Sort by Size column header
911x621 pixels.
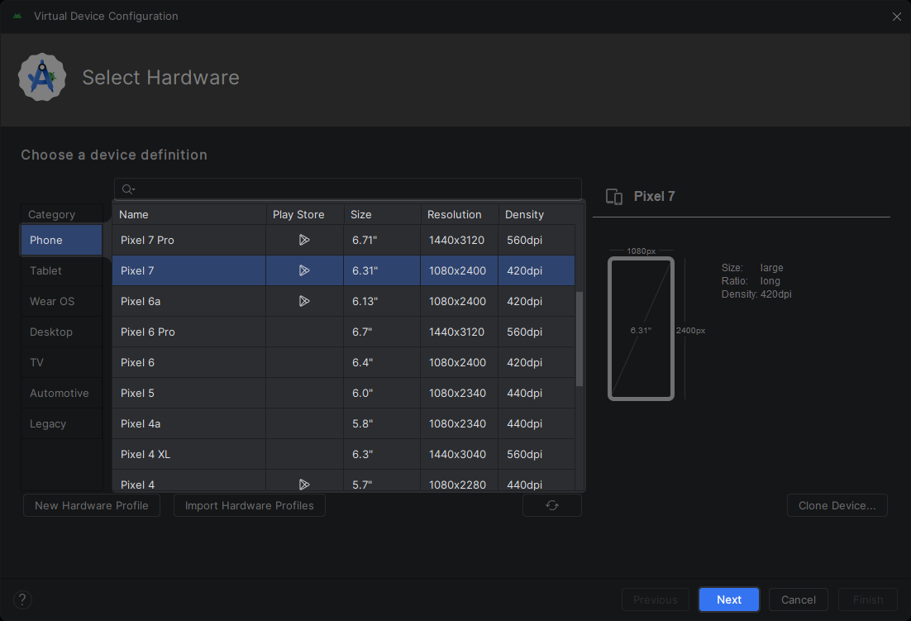(382, 214)
